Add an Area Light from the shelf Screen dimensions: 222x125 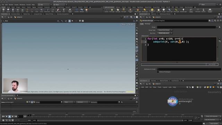123,10
